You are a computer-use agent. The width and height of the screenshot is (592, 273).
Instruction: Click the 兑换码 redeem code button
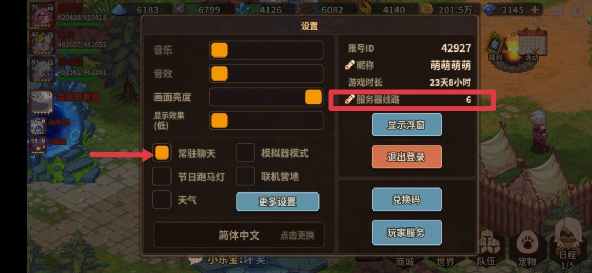[x=407, y=200]
